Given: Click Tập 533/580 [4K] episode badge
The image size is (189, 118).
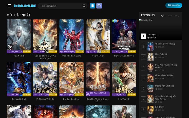Looking at the screenshot, I should tap(120, 52).
